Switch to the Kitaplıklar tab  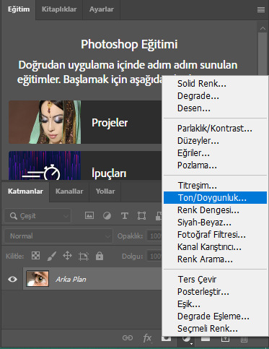pos(59,9)
